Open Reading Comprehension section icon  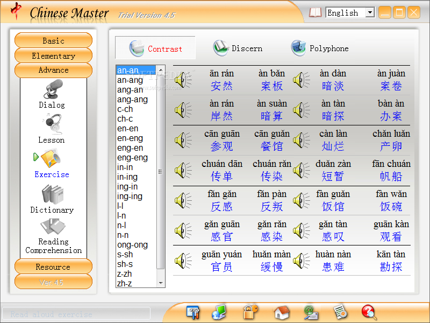pos(53,227)
